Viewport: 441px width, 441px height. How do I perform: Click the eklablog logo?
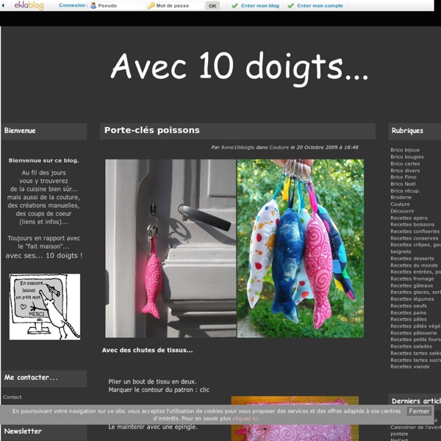pos(29,5)
